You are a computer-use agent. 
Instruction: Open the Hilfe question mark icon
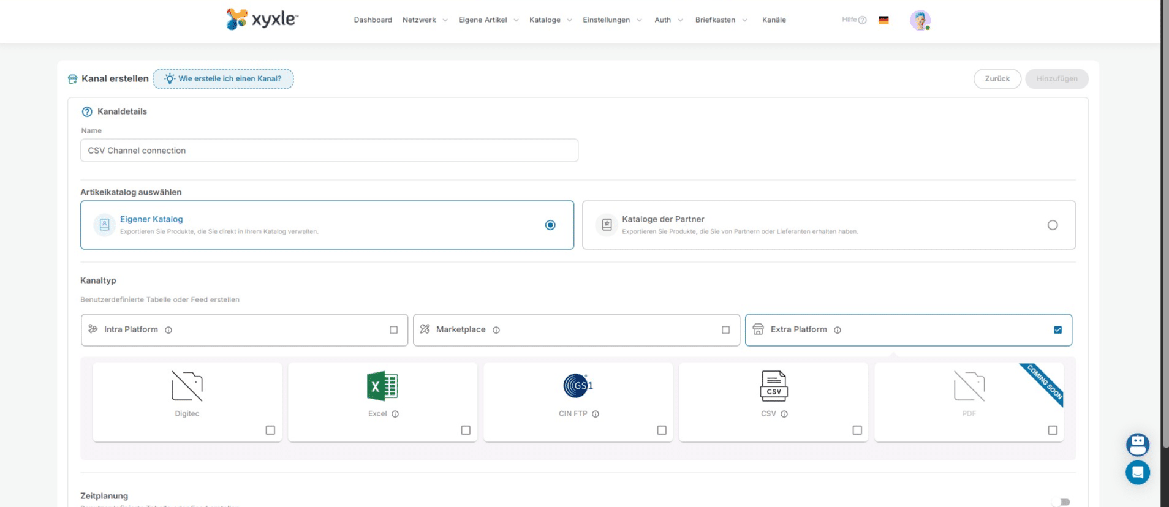coord(863,20)
